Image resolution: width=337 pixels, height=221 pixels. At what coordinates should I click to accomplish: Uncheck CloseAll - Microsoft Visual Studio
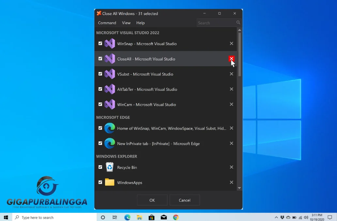coord(100,59)
